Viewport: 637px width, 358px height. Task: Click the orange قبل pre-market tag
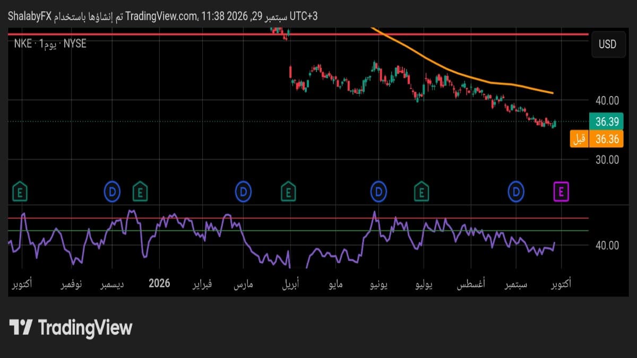coord(579,139)
